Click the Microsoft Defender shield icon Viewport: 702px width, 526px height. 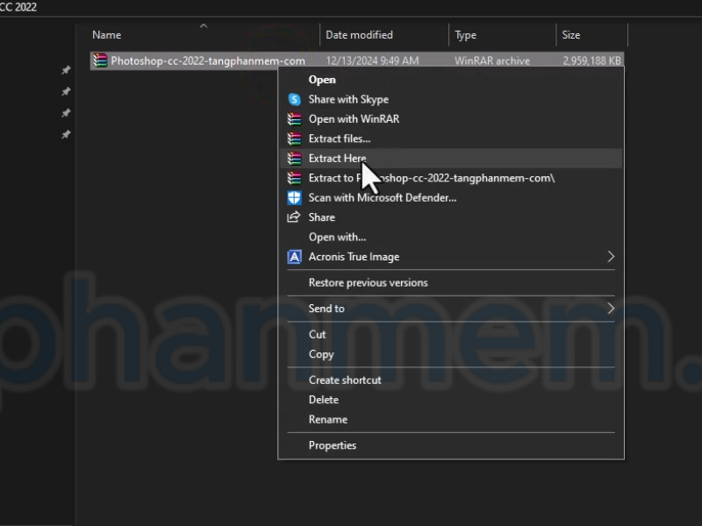(x=294, y=198)
